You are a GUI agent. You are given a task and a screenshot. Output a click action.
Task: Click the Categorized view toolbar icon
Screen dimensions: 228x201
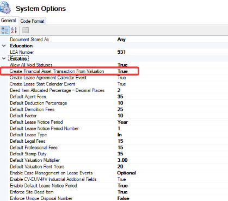coord(5,30)
